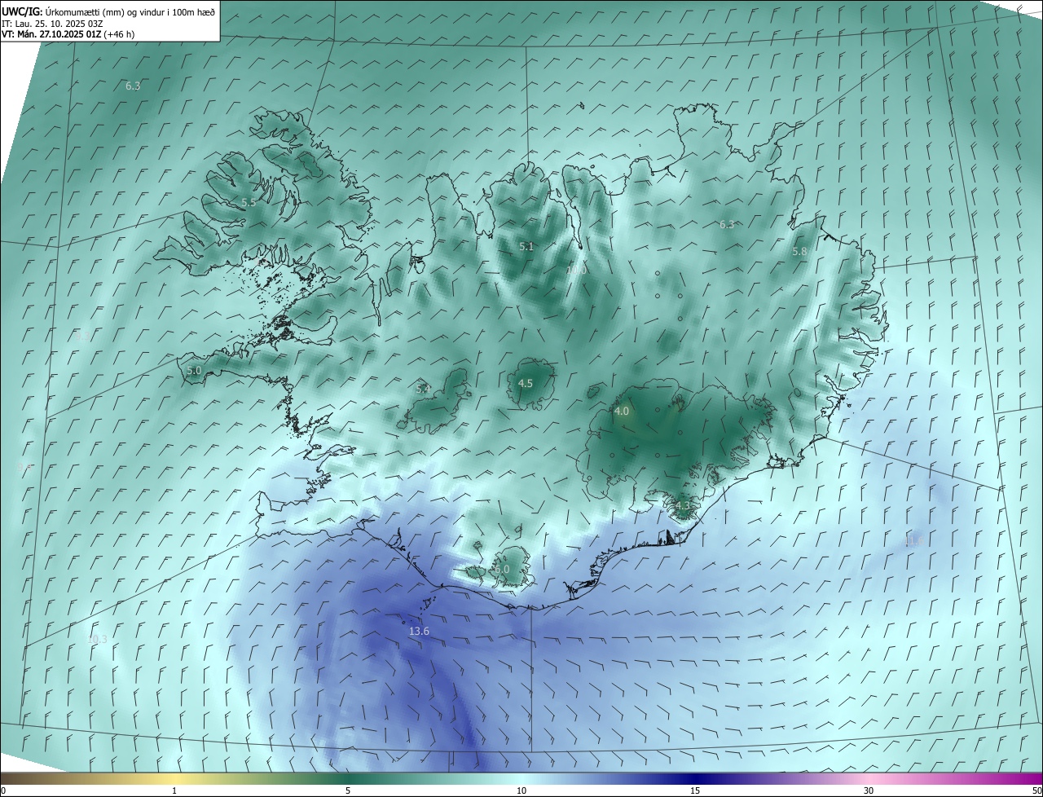
Task: Click the 5.1 value label on the map
Action: [526, 247]
